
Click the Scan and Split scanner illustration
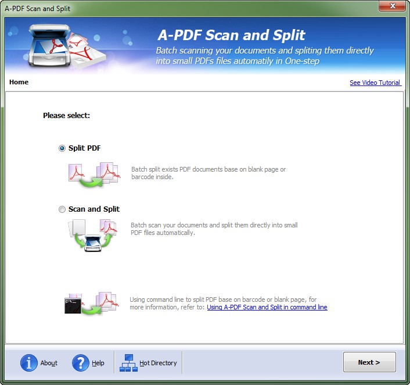(92, 236)
